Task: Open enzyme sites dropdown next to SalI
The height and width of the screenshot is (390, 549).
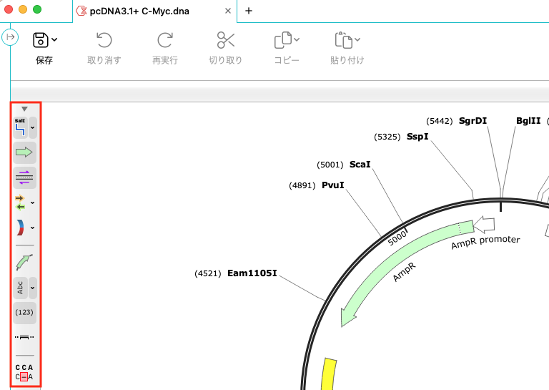Action: 33,127
